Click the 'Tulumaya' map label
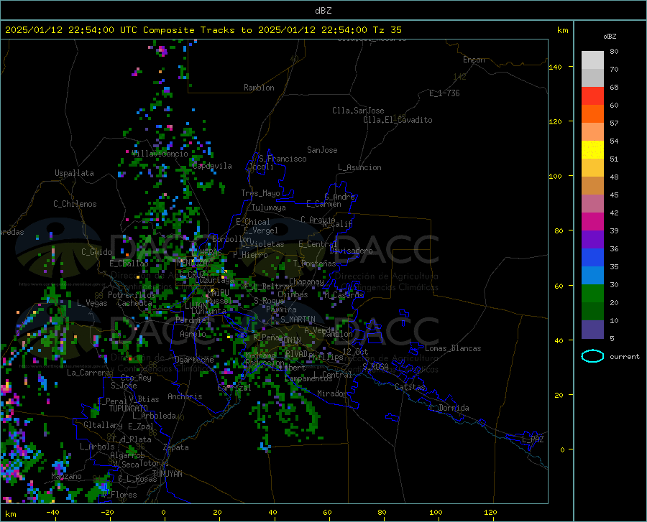Image resolution: width=647 pixels, height=522 pixels. (x=269, y=208)
